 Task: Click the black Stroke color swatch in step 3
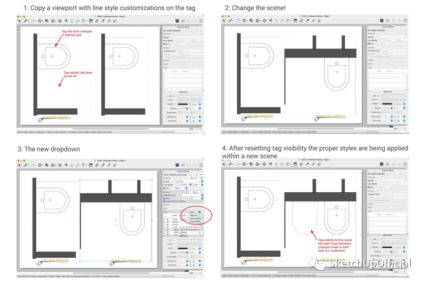[183, 248]
